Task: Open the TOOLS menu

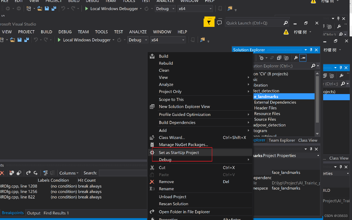Action: click(x=101, y=32)
